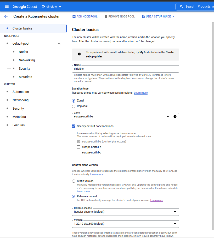The width and height of the screenshot is (214, 238).
Task: Select default-pool in node pools
Action: [21, 44]
